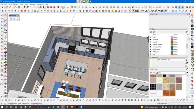Viewport: 194px width, 109px height.
Task: Hide the Lights_Ext tag
Action: [x=150, y=52]
